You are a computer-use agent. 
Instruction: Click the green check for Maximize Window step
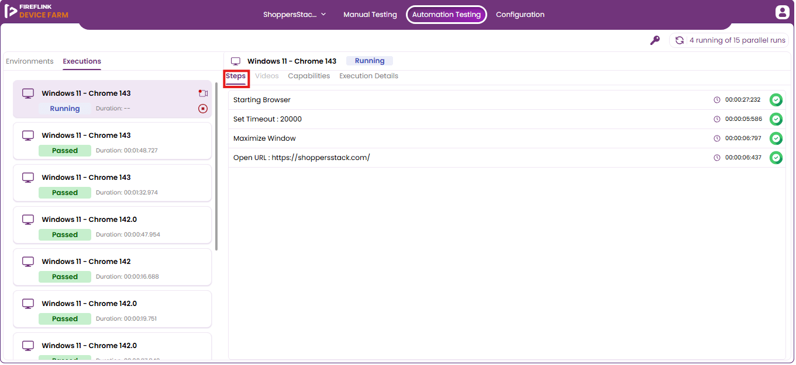pyautogui.click(x=776, y=138)
